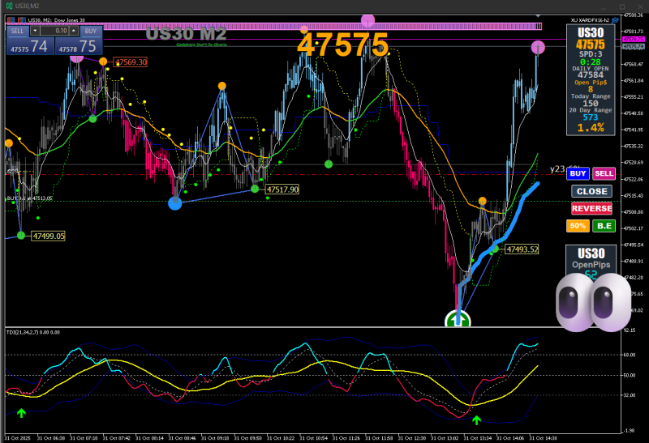Viewport: 649px width, 443px height.
Task: Click the sell price tile 47575 74
Action: pyautogui.click(x=30, y=46)
